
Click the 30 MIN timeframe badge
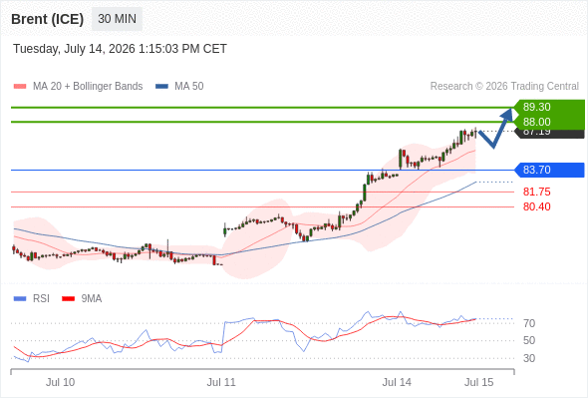tap(117, 19)
